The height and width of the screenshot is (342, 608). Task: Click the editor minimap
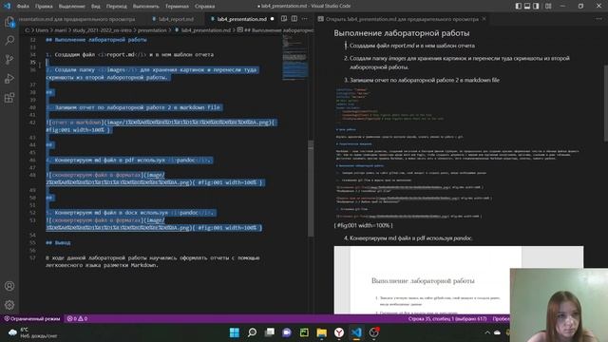pos(295,58)
